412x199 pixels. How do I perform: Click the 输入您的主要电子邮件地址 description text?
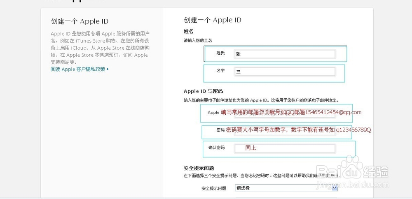pyautogui.click(x=261, y=100)
